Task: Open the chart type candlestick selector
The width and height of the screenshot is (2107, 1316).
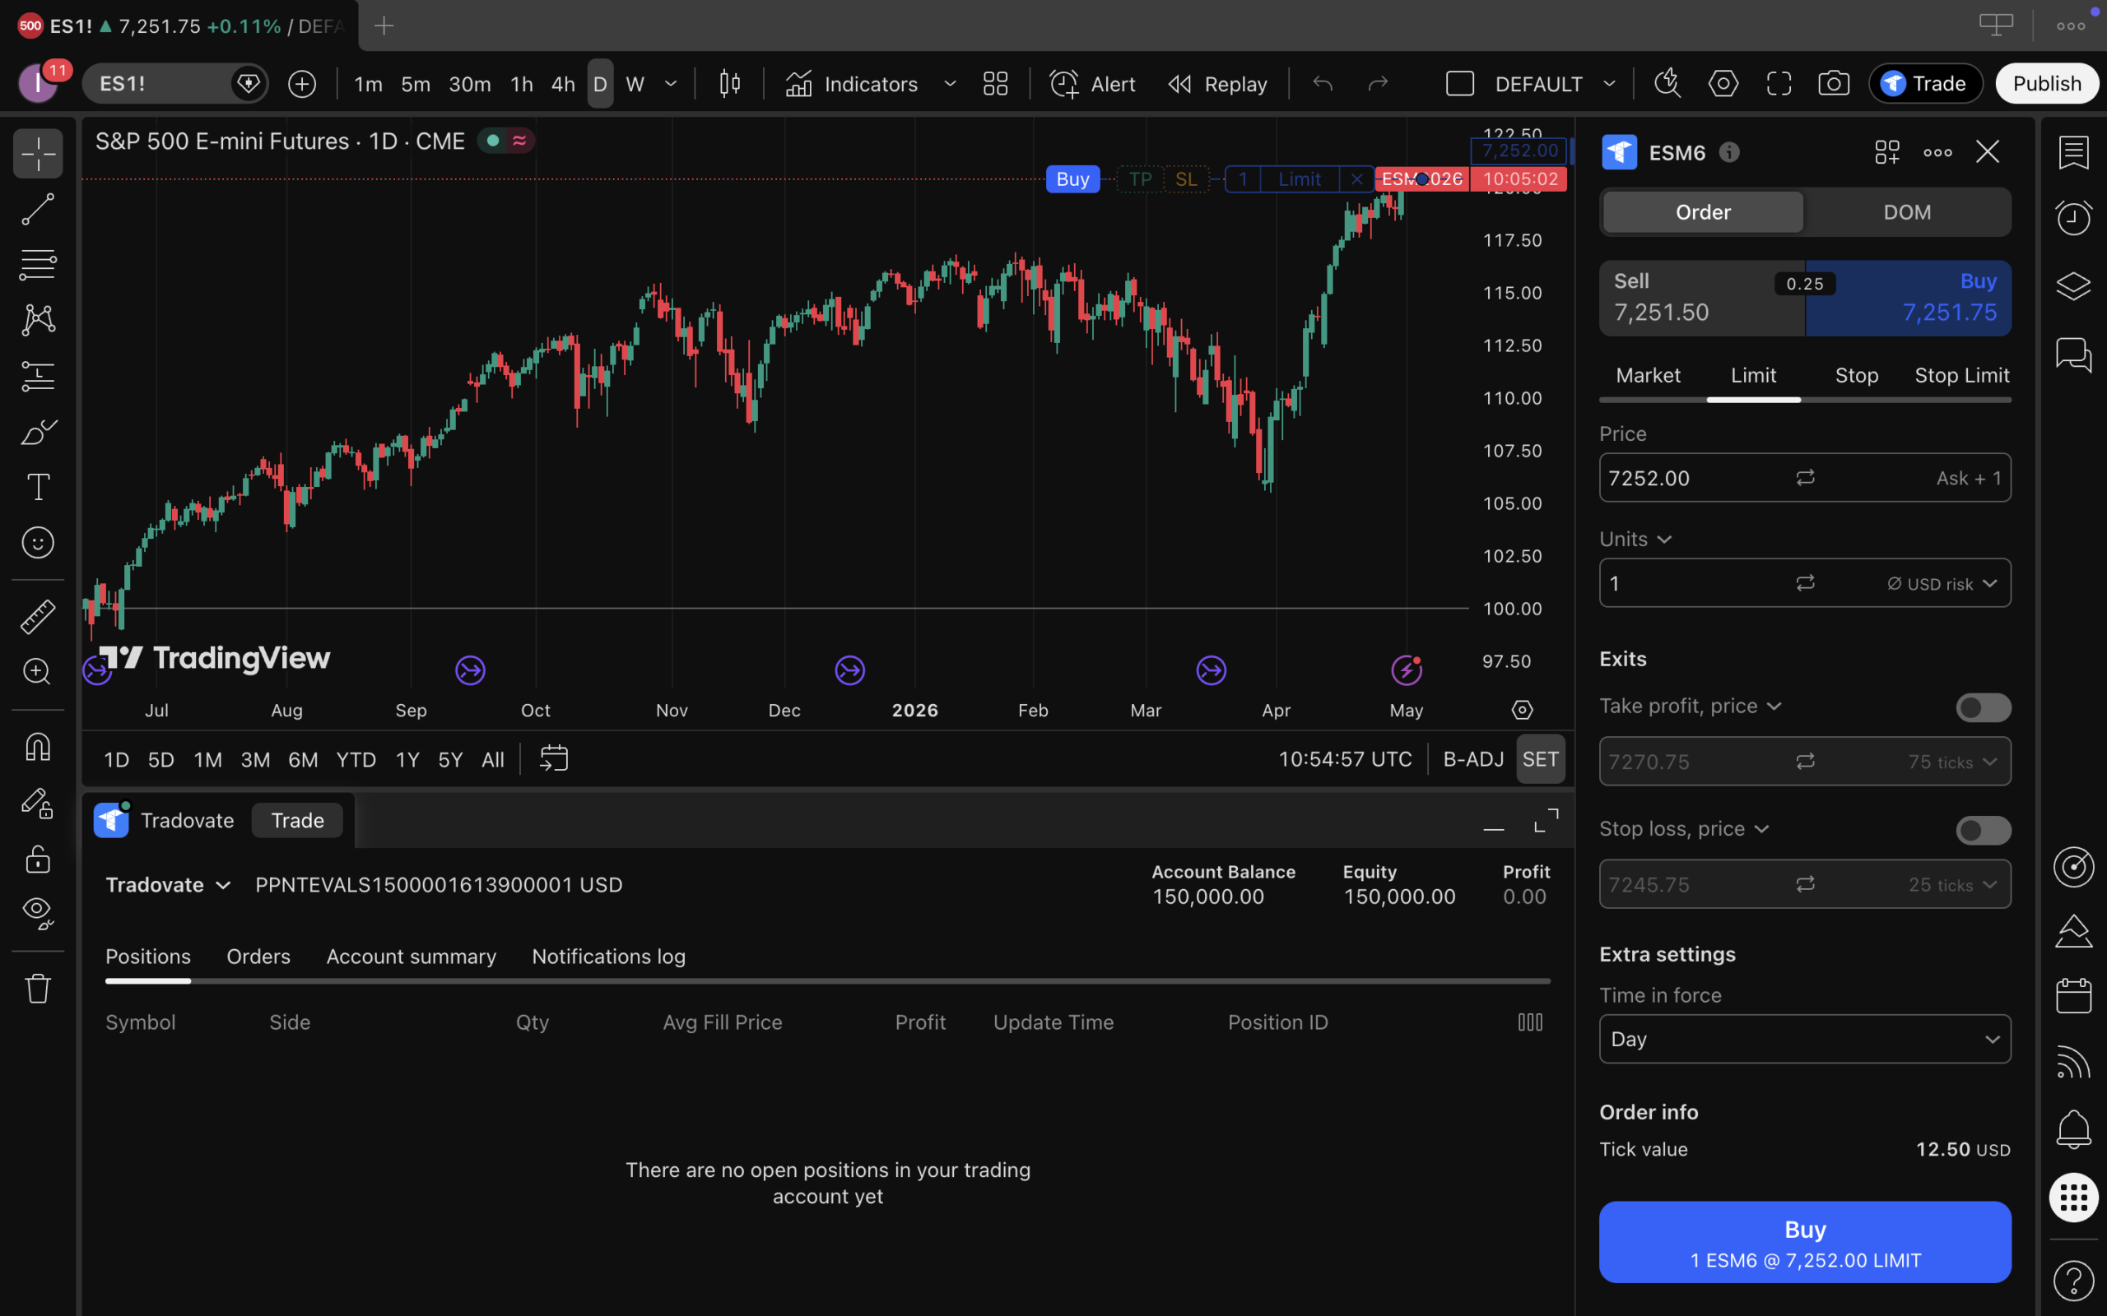Action: [x=729, y=84]
